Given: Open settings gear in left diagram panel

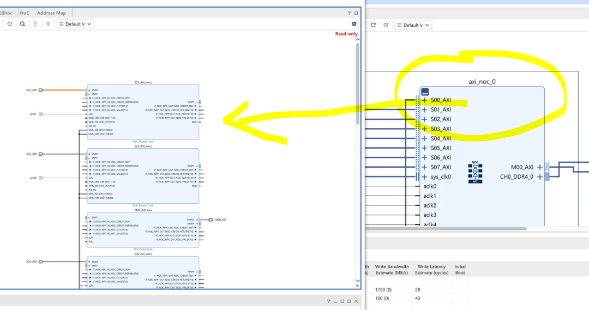Looking at the screenshot, I should pos(354,24).
